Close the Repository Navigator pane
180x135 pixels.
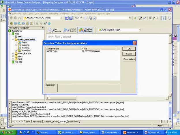(x=43, y=28)
